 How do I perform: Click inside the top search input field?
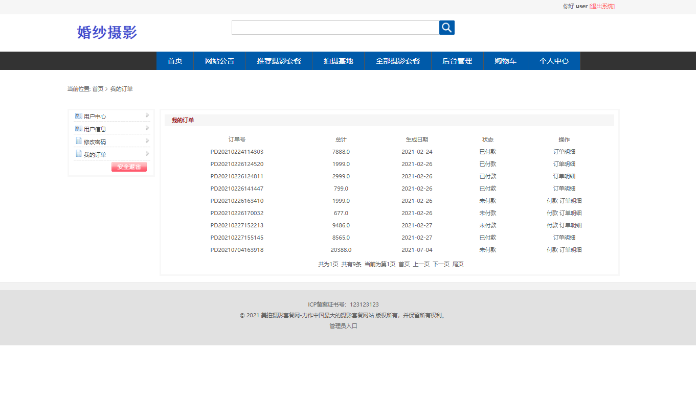coord(335,27)
